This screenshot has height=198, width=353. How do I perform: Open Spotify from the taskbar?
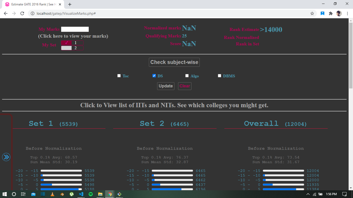pos(91,194)
